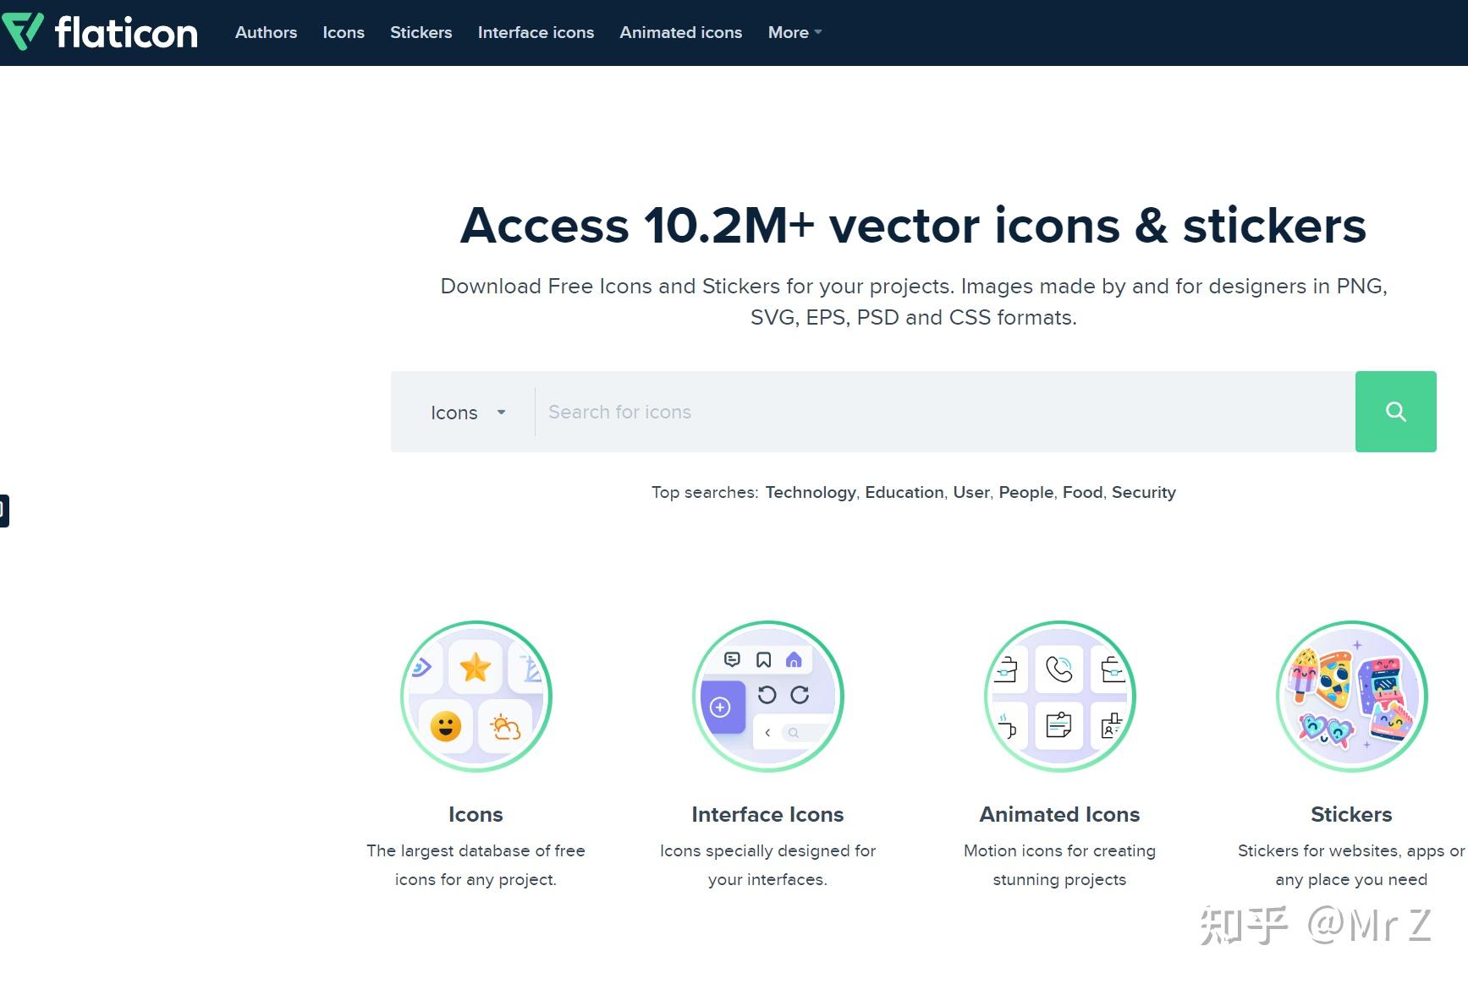Search for Technology icons
This screenshot has width=1468, height=984.
point(810,492)
